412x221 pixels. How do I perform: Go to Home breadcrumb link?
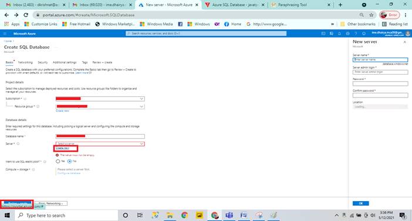(8, 41)
